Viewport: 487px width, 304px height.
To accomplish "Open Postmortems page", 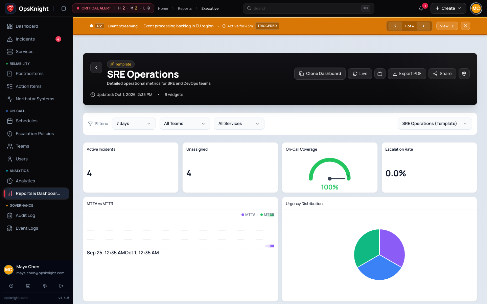I will coord(37,74).
